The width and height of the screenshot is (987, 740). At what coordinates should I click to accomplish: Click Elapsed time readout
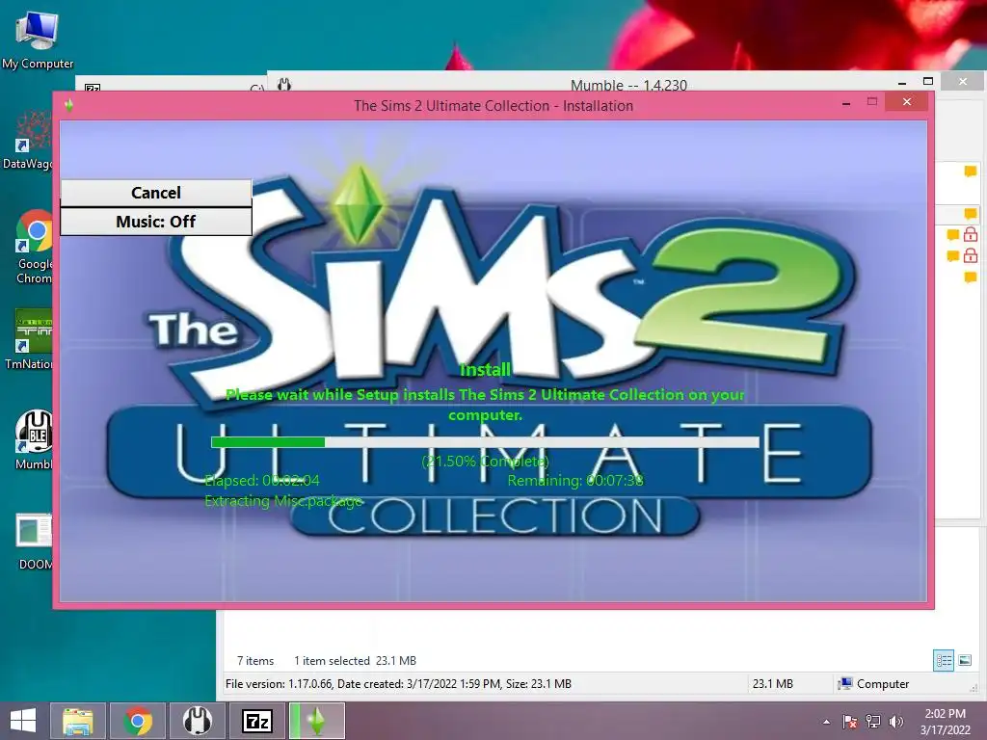point(262,481)
